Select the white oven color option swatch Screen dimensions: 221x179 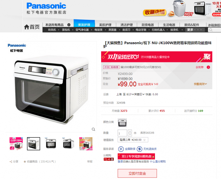(x=122, y=122)
